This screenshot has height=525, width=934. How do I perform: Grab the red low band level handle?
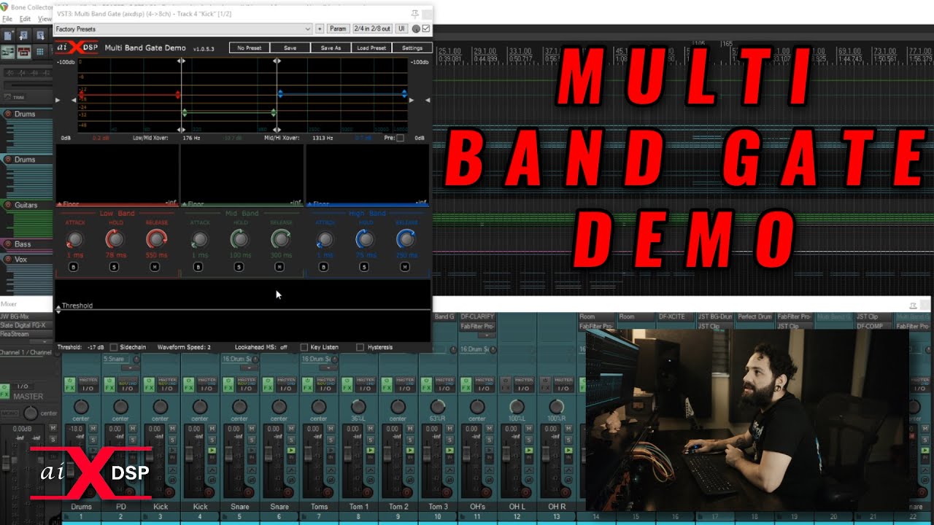pyautogui.click(x=178, y=95)
